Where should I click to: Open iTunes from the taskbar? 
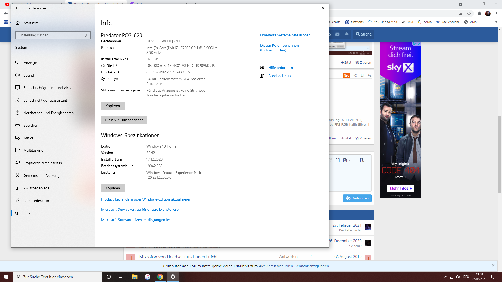pos(147,277)
